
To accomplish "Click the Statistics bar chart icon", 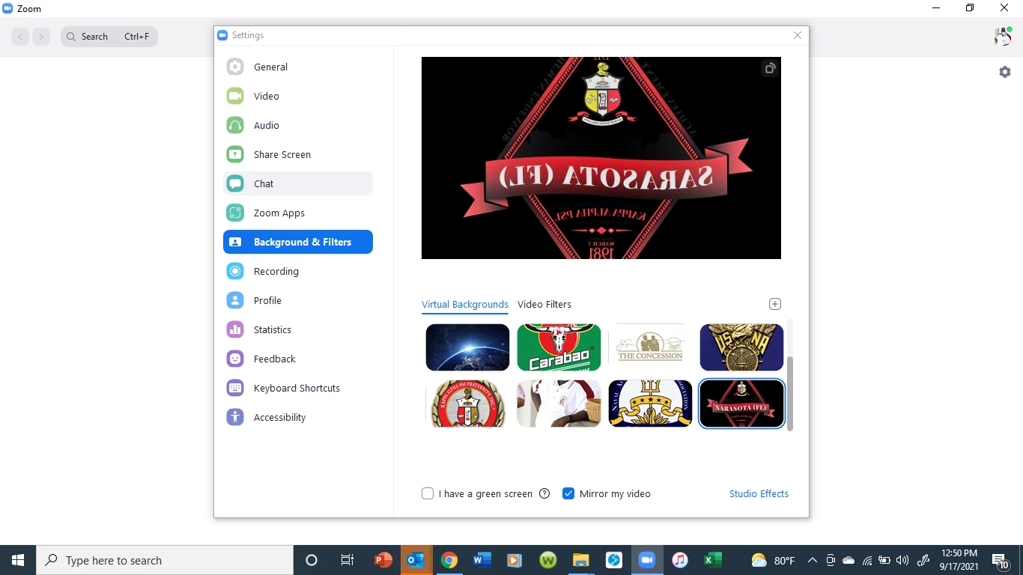I will pos(235,329).
